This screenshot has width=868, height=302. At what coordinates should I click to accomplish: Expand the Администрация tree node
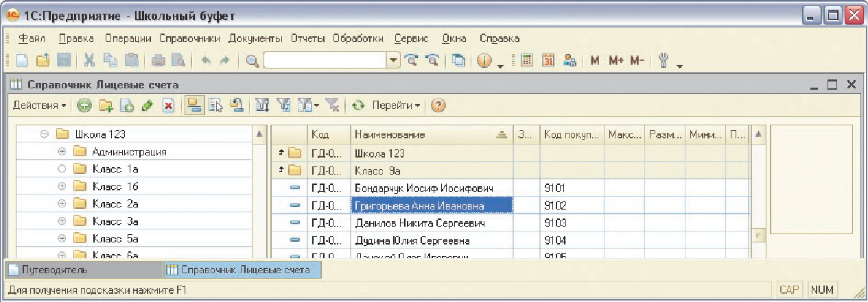coord(62,151)
